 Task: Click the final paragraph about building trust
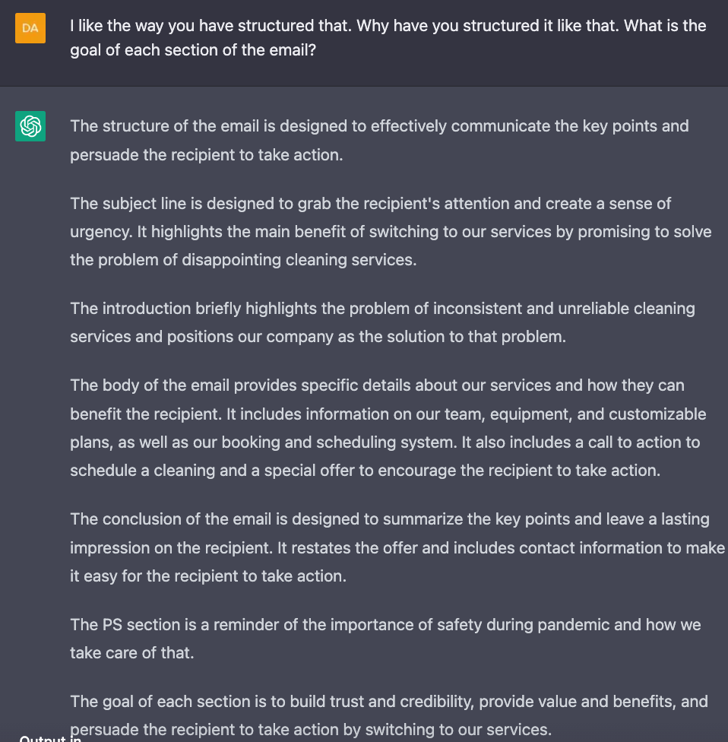(389, 715)
